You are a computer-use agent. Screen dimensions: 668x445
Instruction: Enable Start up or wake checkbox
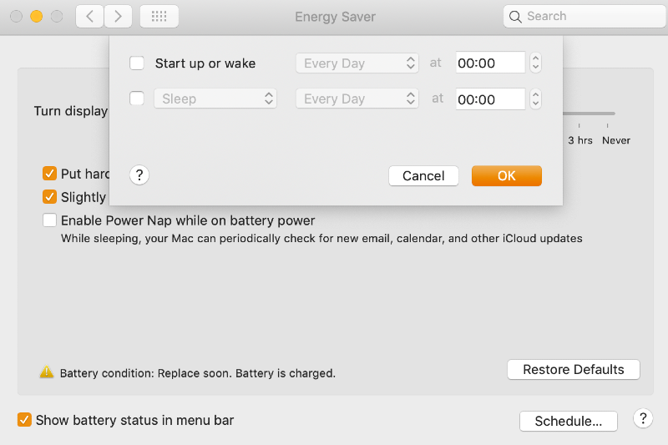coord(137,63)
